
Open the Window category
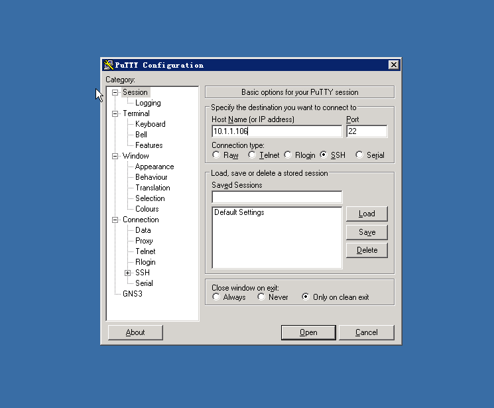point(136,156)
